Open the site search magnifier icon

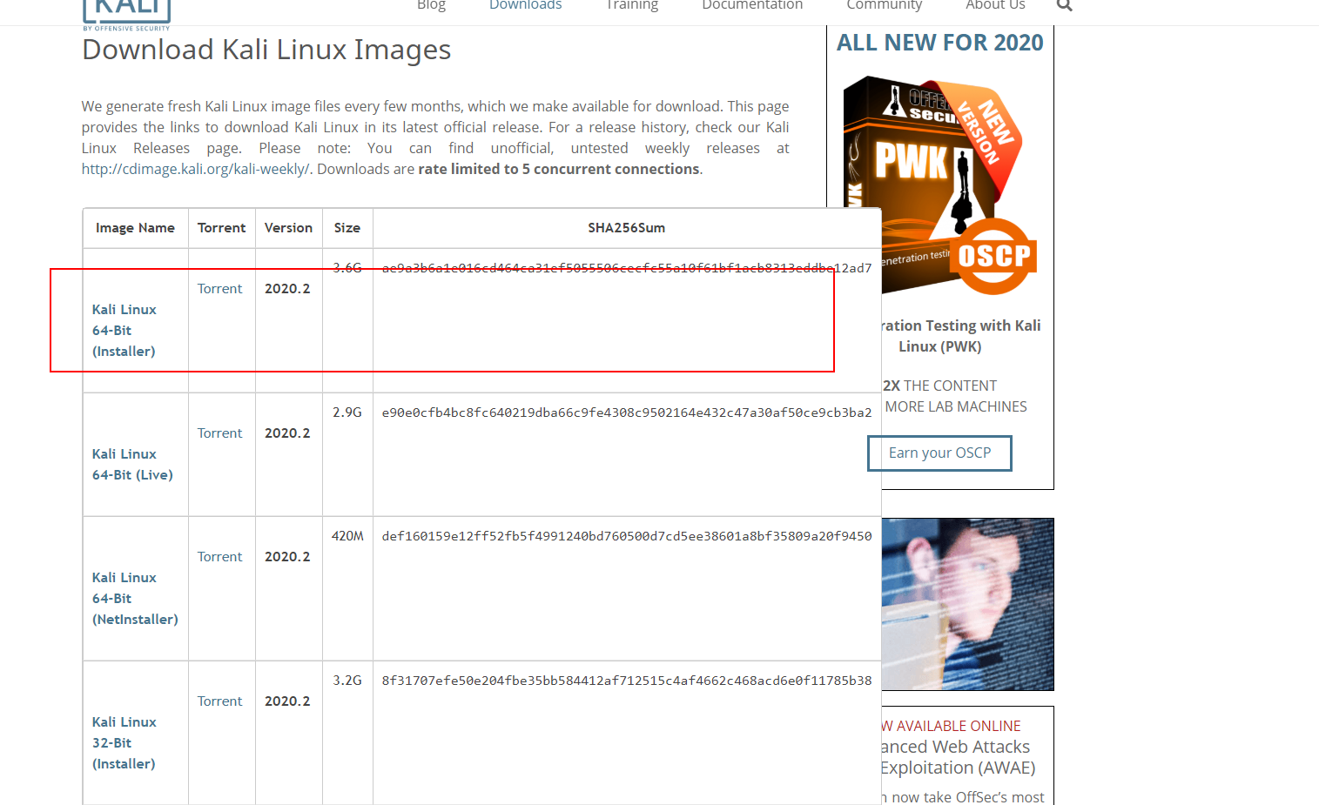pyautogui.click(x=1064, y=5)
